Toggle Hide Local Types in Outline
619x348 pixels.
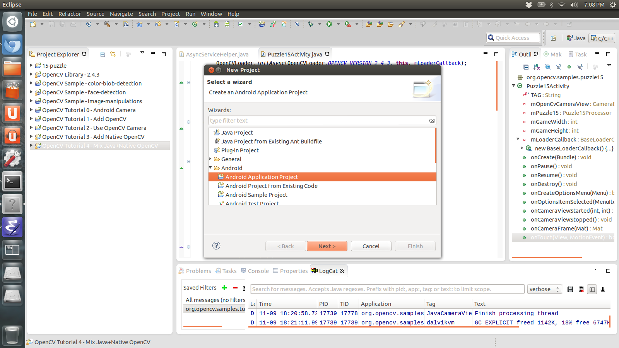tap(580, 67)
